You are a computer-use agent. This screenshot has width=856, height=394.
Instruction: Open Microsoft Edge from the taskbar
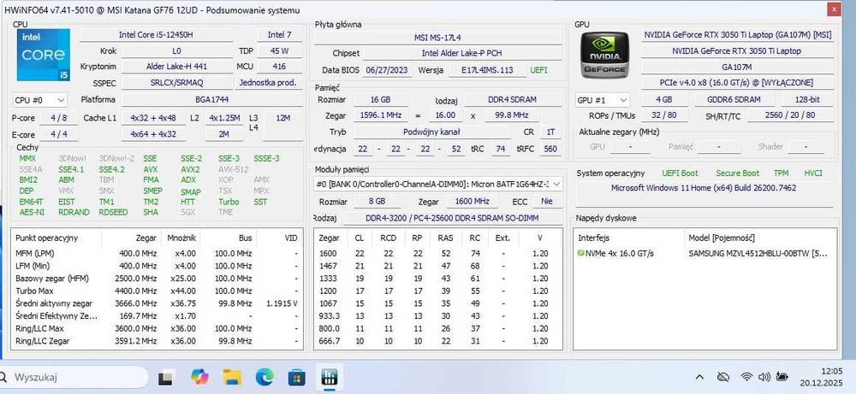pos(265,377)
